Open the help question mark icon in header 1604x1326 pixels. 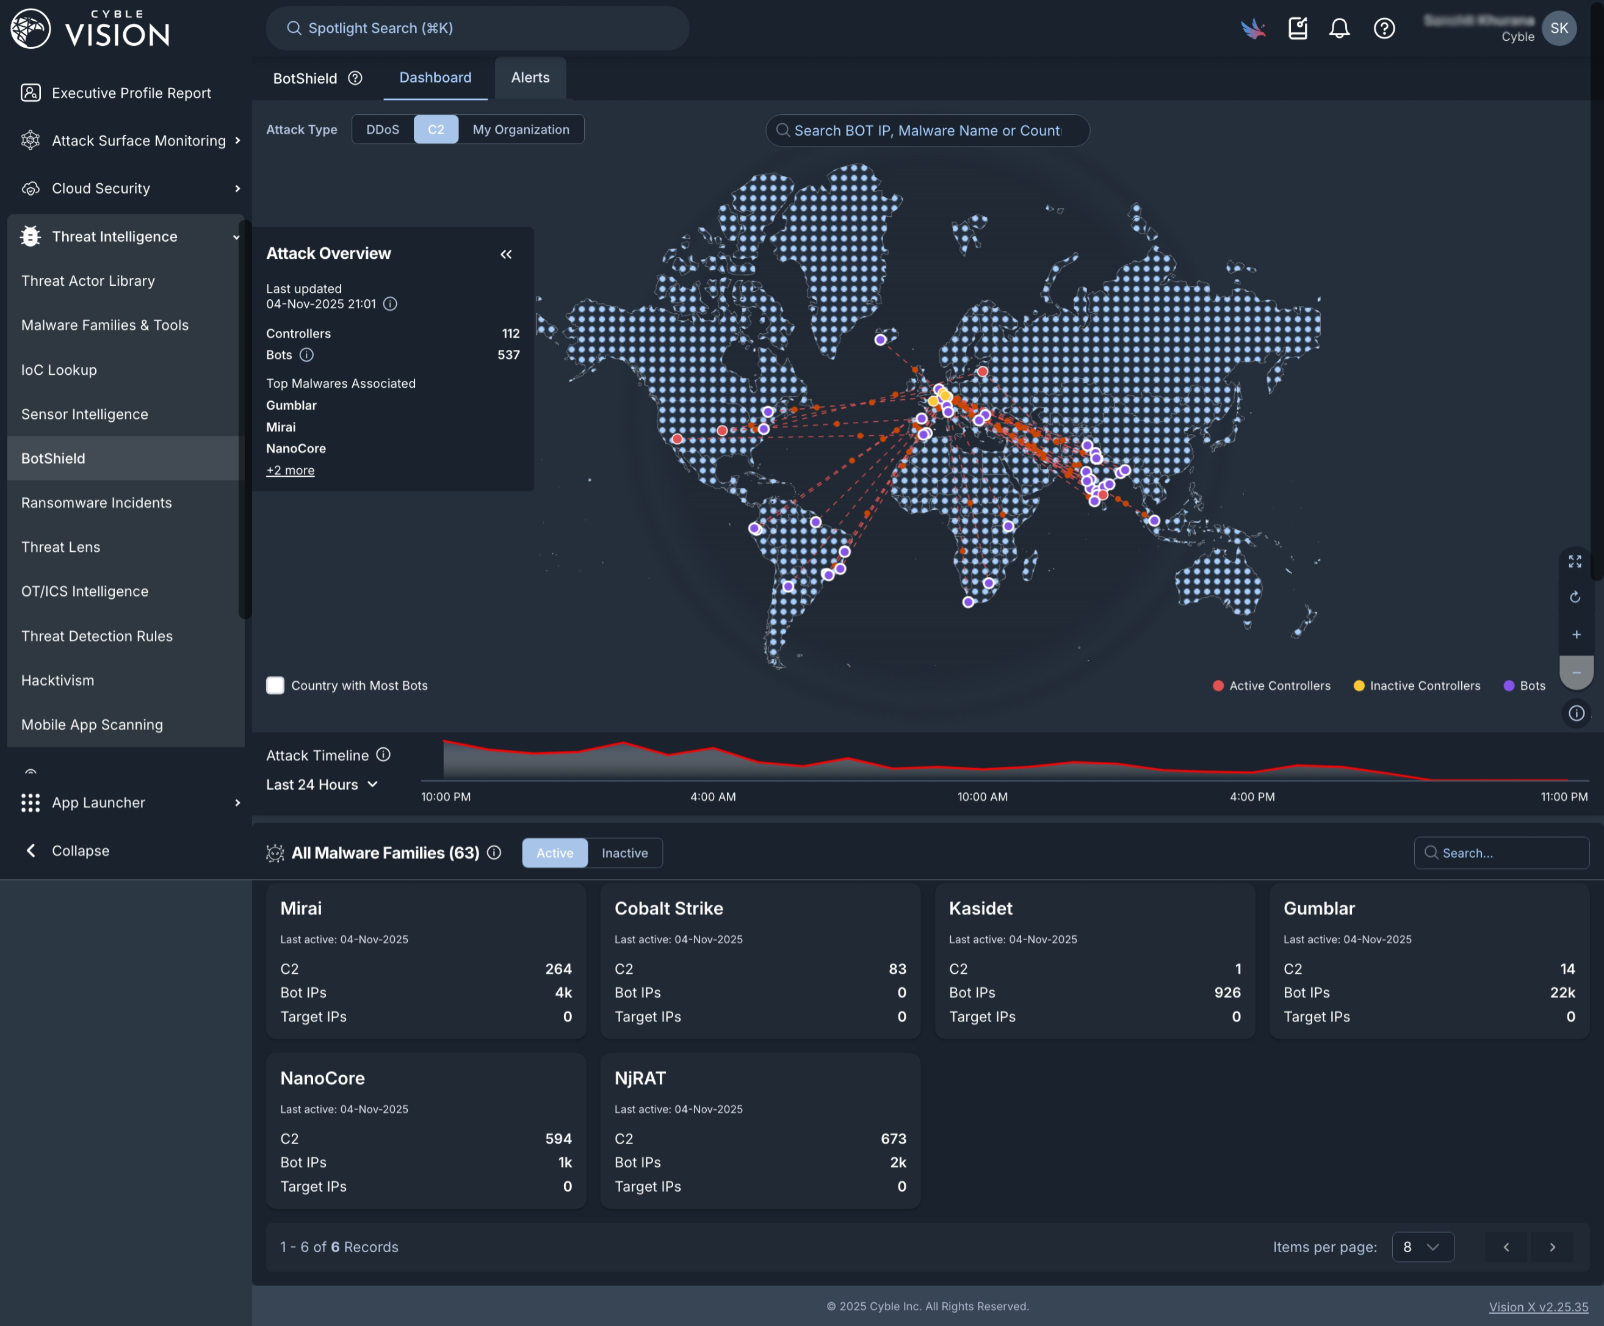pyautogui.click(x=1384, y=28)
